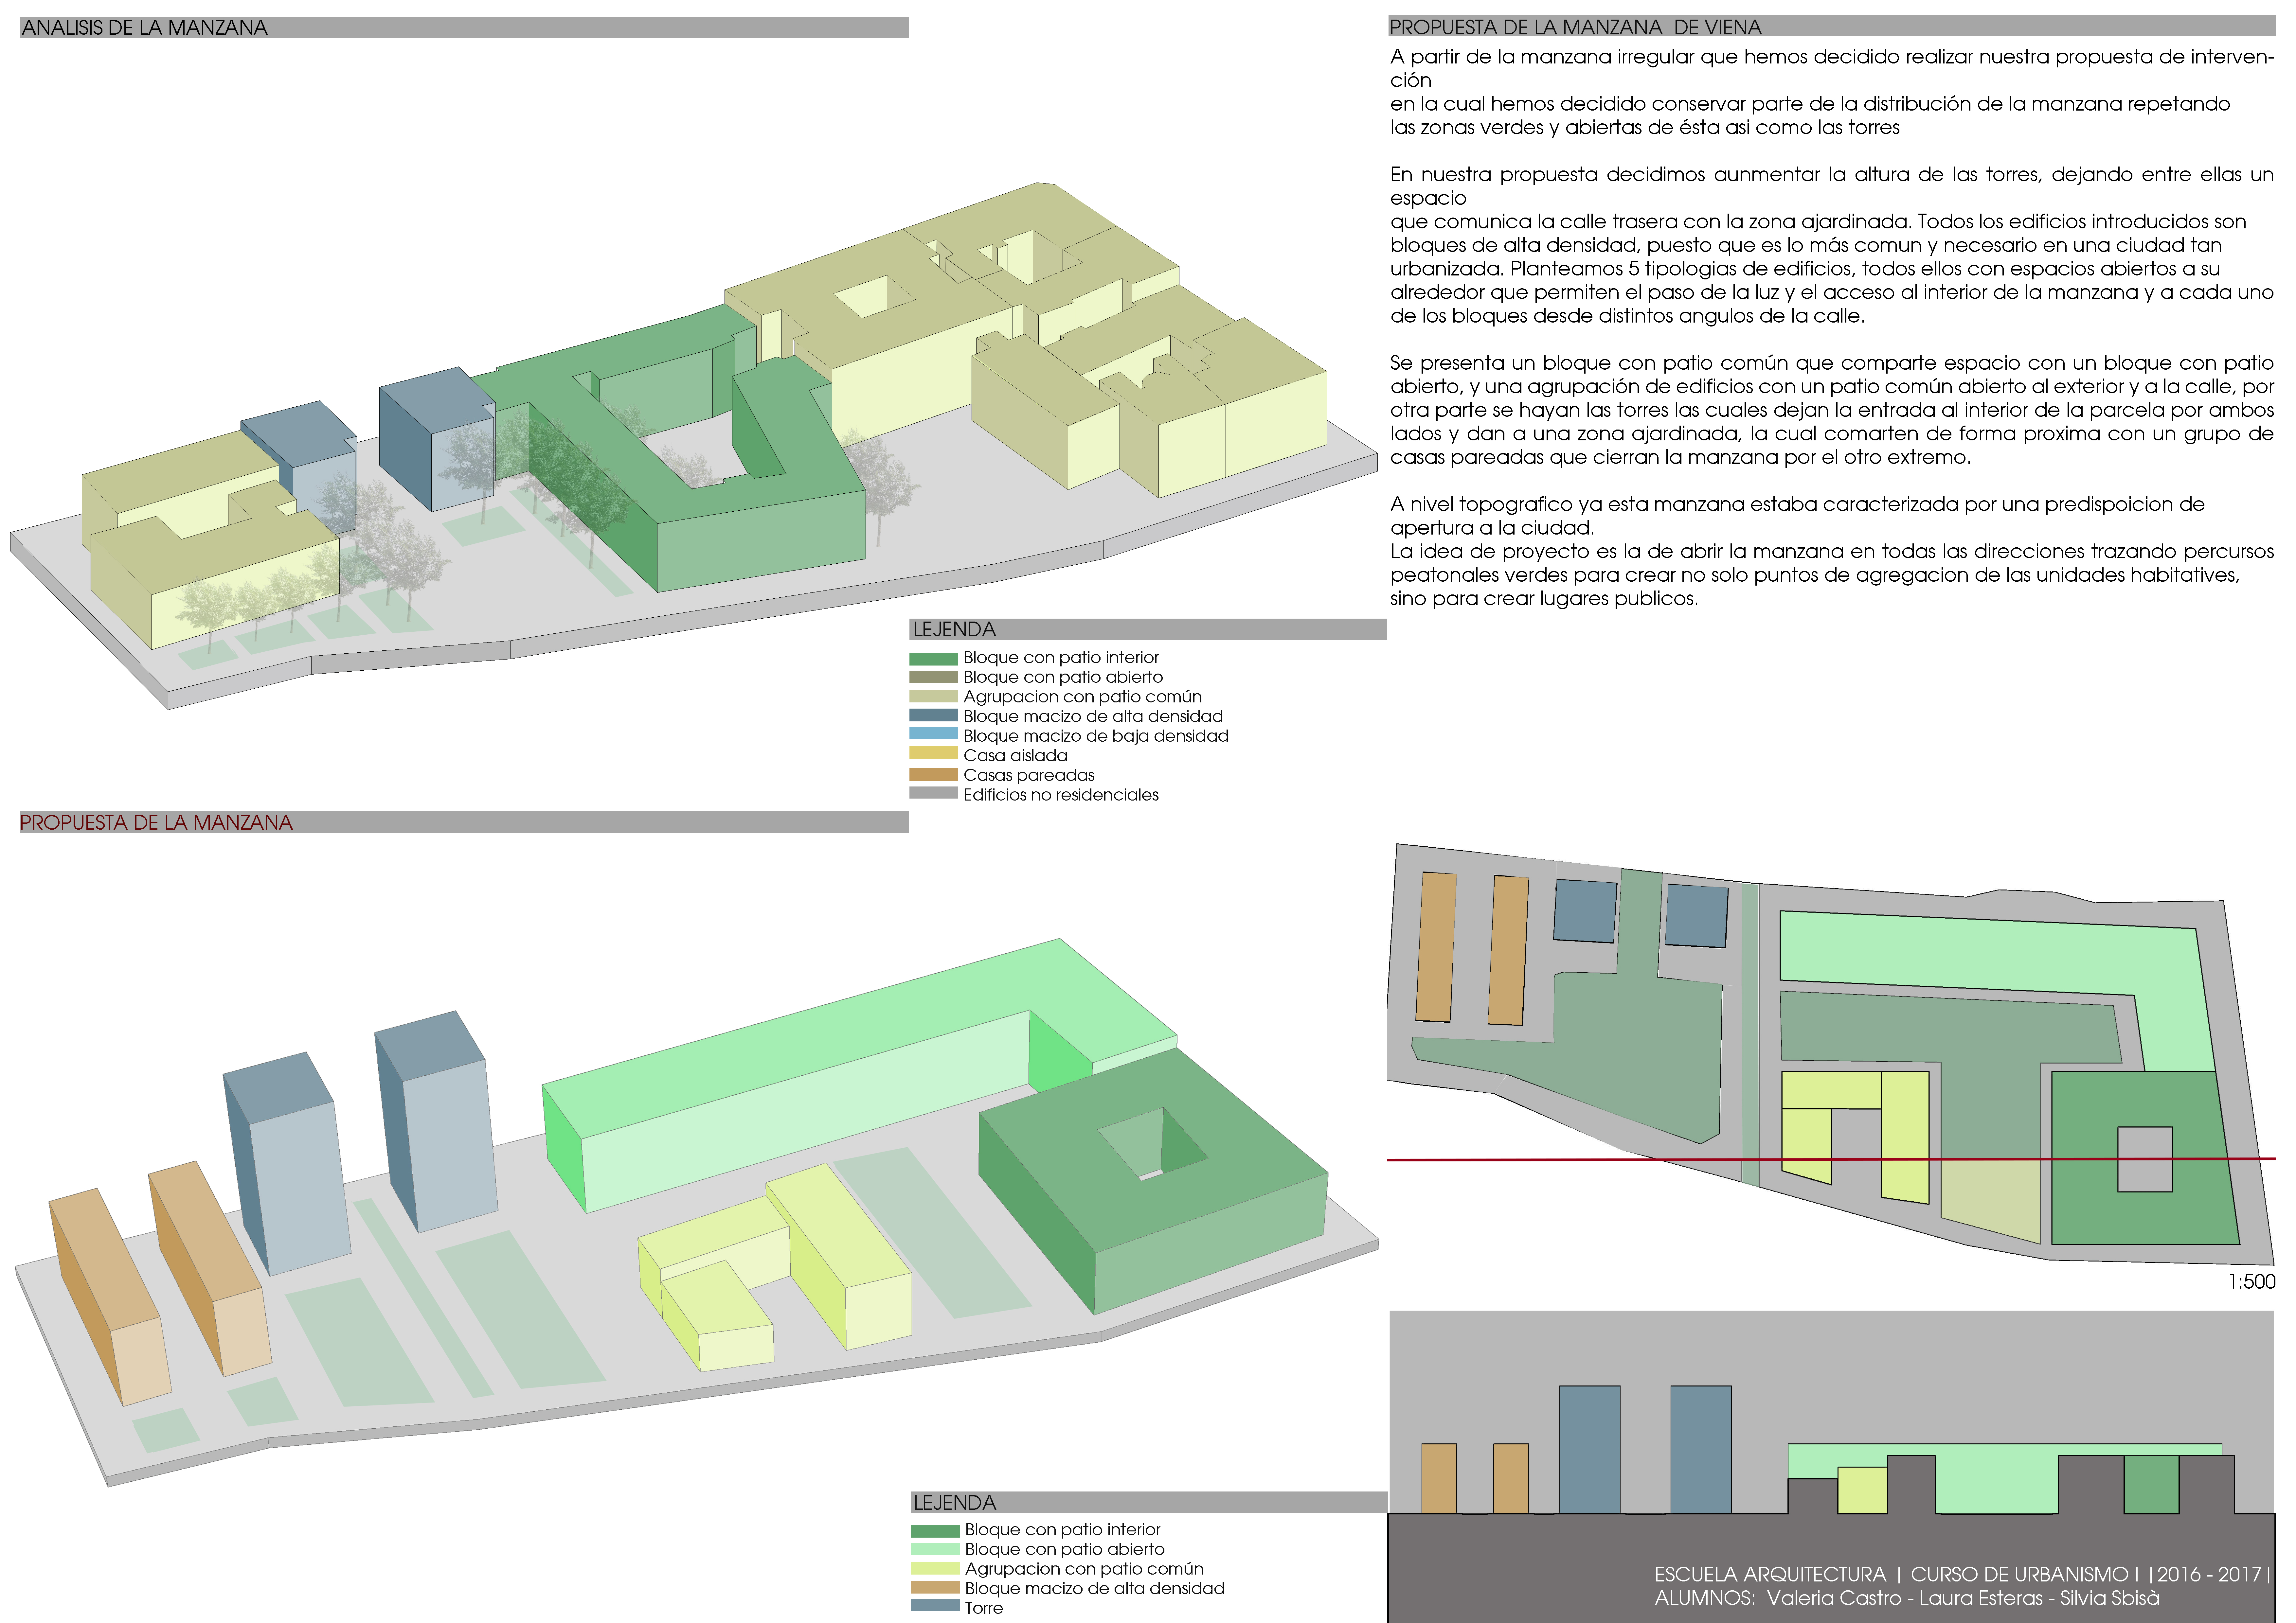Select the tan 'Casas pareadas' swatch
2296x1623 pixels.
933,775
